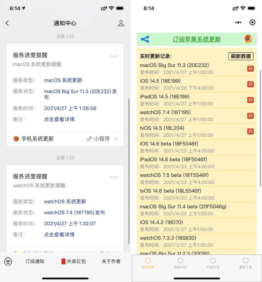Viewport: 262px width, 282px height.
Task: Open the 订阅通知 menu
Action: (x=35, y=261)
